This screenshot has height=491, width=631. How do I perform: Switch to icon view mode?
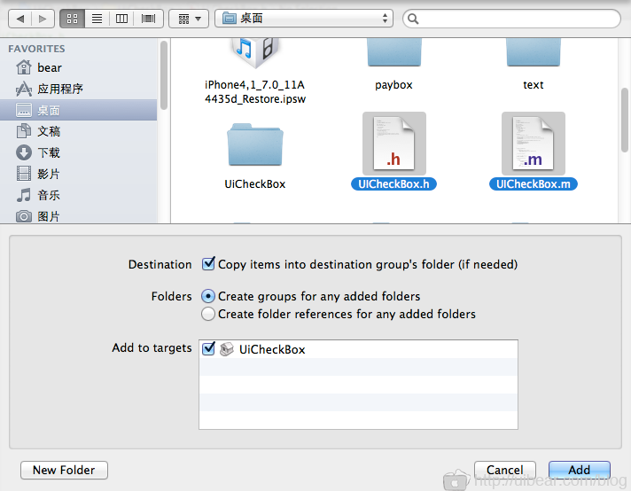73,18
